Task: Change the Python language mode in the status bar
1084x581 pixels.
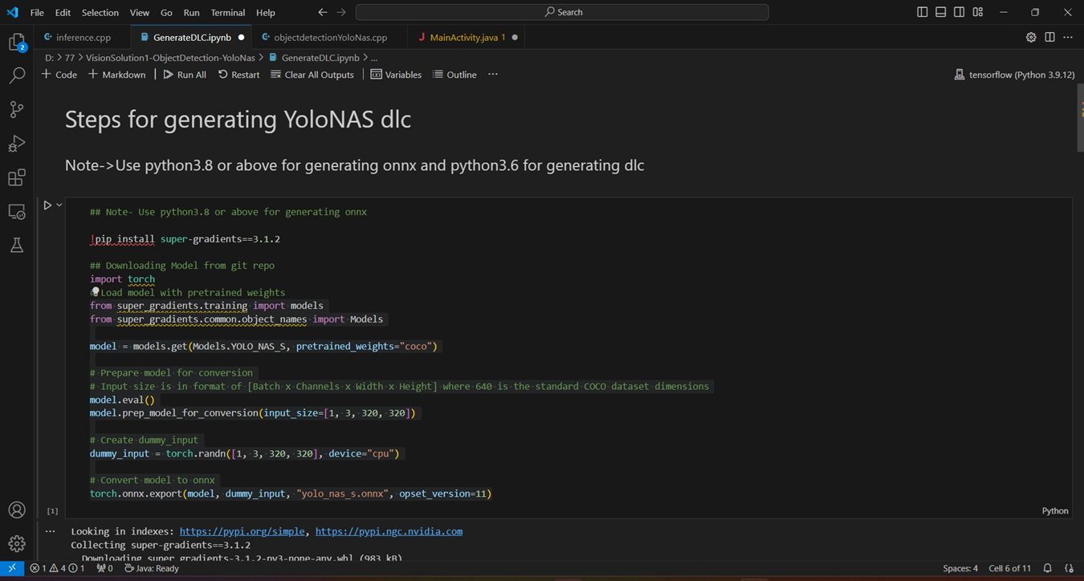Action: [1054, 510]
